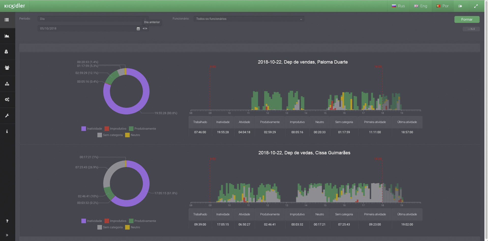Open the employees group icon
This screenshot has height=241, width=488.
coord(7,68)
